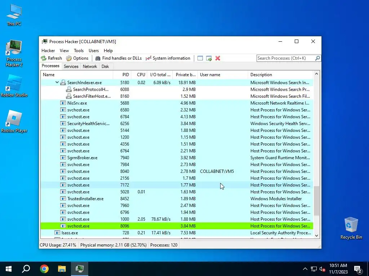
Task: Select svchost.exe with PID 7172
Action: pos(177,185)
